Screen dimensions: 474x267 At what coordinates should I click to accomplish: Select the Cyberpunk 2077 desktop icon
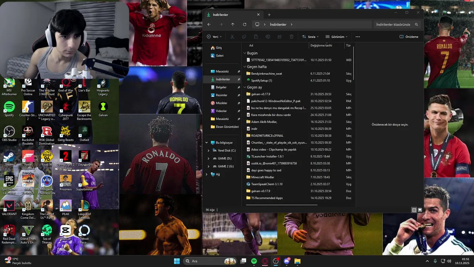tap(66, 111)
